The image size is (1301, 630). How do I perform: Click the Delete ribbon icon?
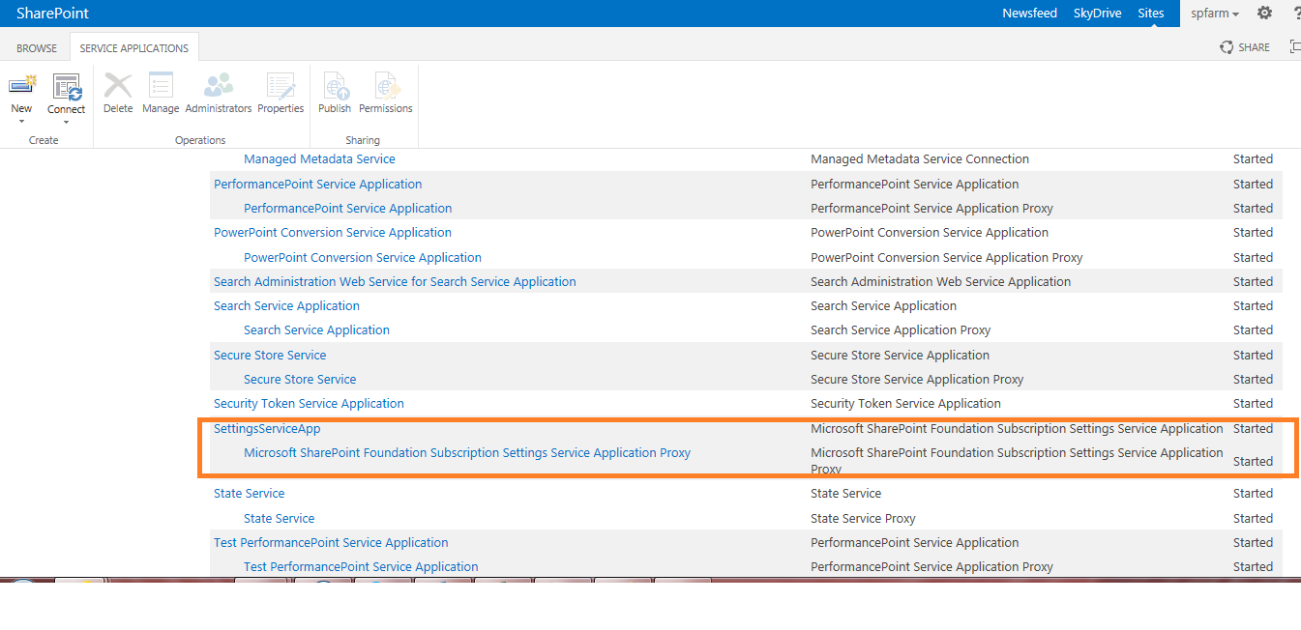click(118, 86)
